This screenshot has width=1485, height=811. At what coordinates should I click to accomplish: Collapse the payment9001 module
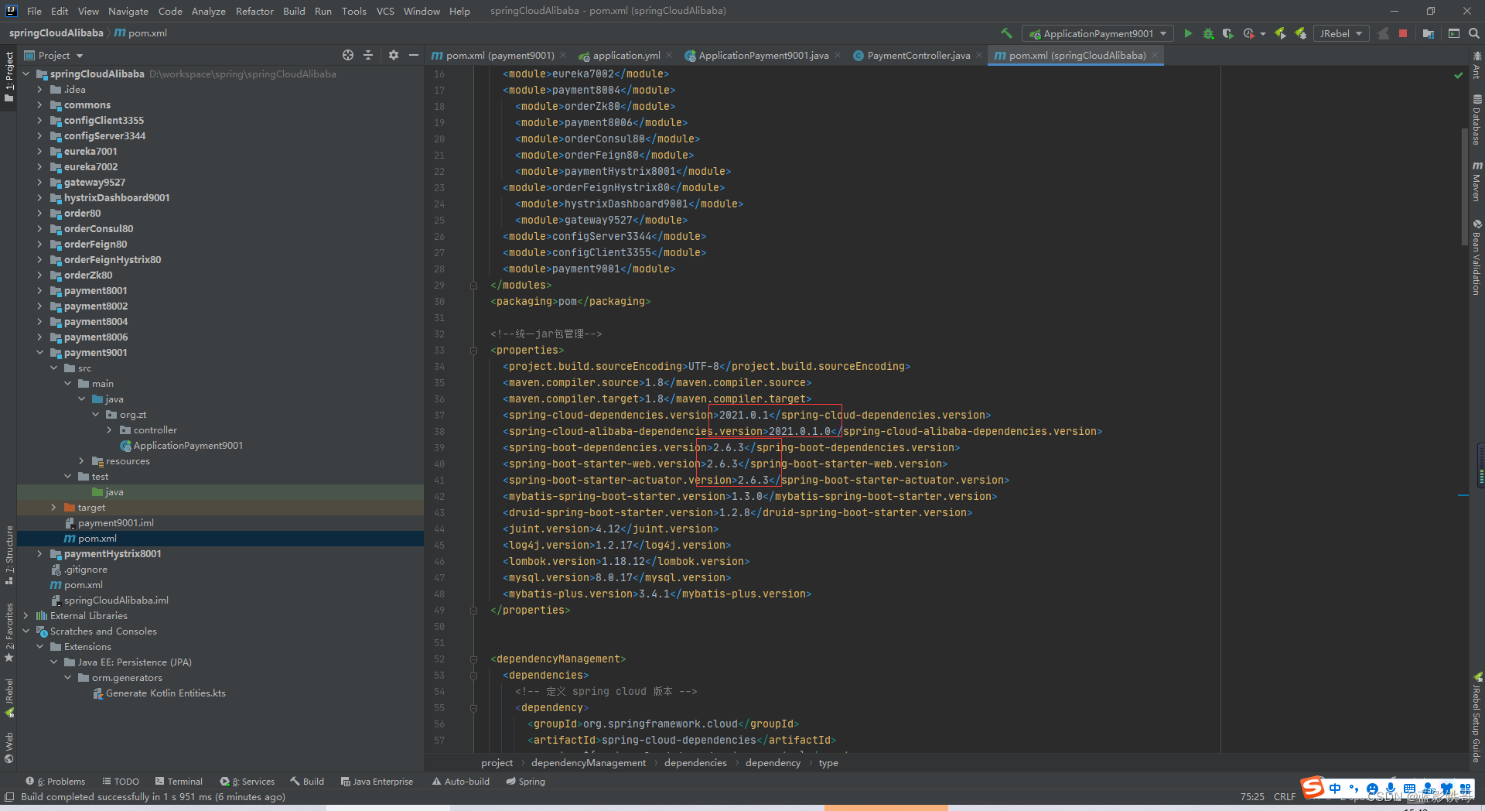pyautogui.click(x=39, y=353)
